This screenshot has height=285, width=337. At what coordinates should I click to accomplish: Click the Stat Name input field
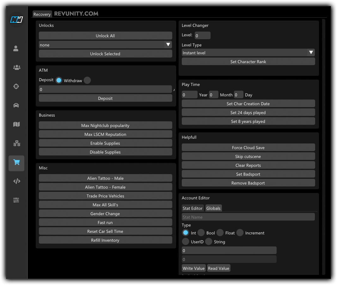pos(248,217)
